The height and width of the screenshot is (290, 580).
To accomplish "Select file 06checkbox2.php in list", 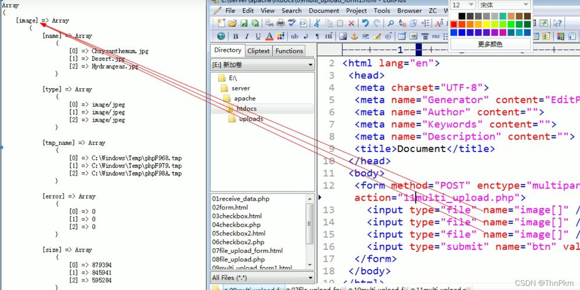I will coord(238,242).
